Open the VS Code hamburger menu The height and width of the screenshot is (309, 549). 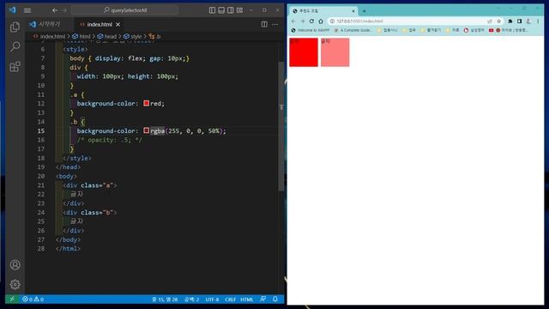(x=27, y=10)
